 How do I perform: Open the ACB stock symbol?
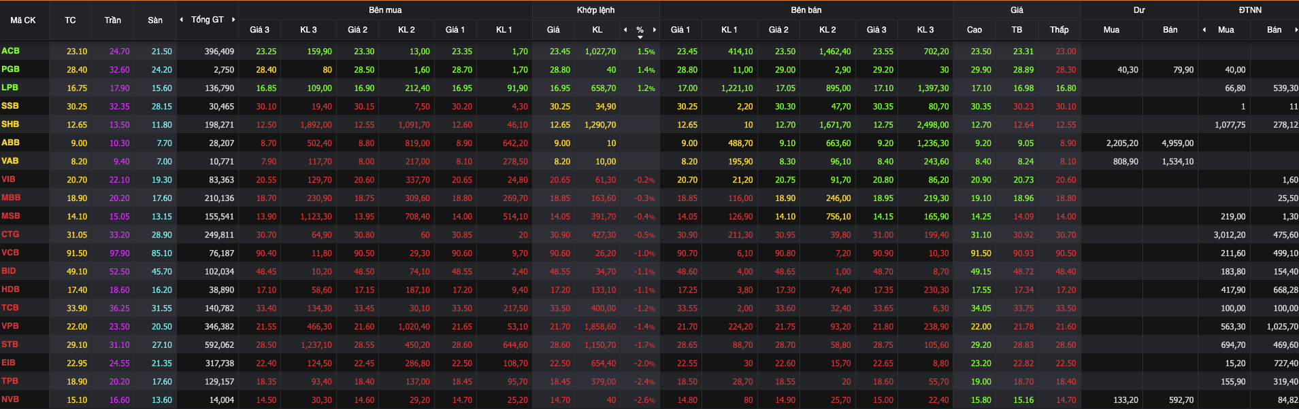coord(10,51)
